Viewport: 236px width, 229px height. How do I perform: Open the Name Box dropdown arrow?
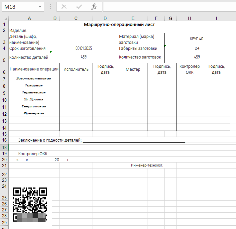coord(40,7)
